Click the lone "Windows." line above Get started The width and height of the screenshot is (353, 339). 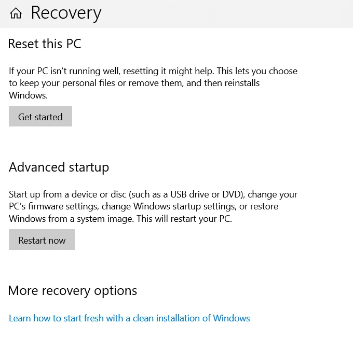pyautogui.click(x=28, y=95)
